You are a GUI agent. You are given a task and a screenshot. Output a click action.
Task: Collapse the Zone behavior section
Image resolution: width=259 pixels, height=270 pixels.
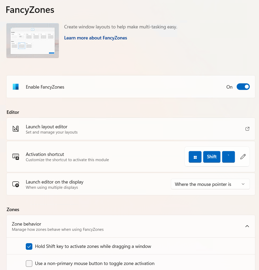pyautogui.click(x=247, y=226)
